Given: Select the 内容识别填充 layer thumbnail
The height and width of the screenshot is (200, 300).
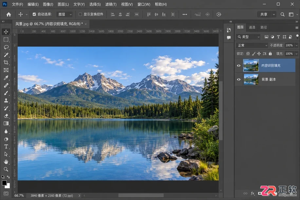Looking at the screenshot, I should point(251,65).
